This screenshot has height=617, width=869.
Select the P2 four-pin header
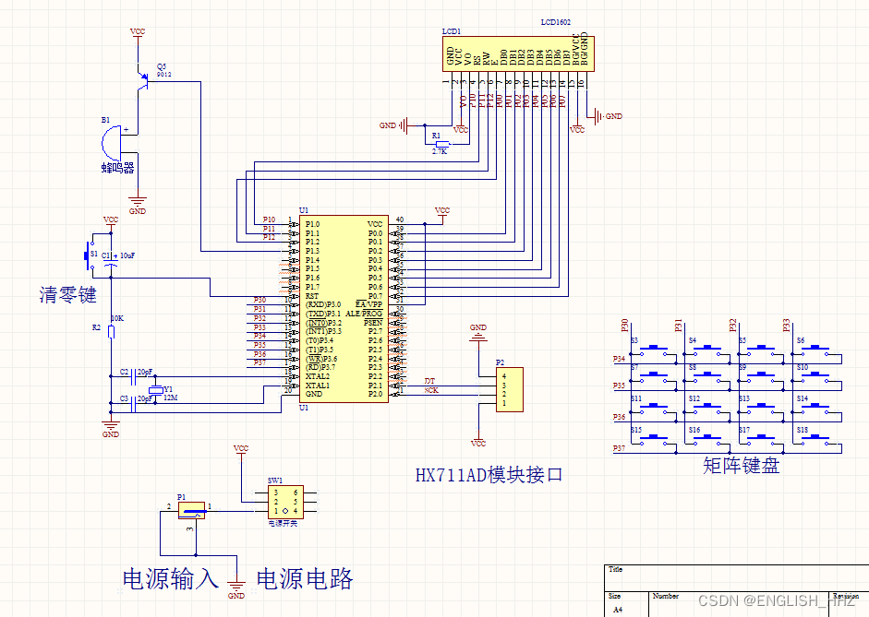point(510,389)
